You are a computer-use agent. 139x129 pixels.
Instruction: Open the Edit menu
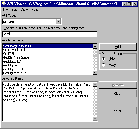coord(14,10)
